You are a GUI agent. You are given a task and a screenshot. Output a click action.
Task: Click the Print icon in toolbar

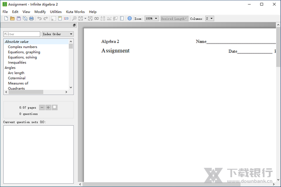(x=31, y=19)
